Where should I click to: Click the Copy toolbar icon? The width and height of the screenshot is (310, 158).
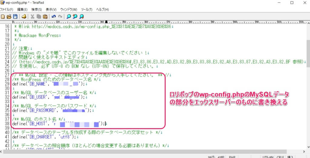point(39,17)
